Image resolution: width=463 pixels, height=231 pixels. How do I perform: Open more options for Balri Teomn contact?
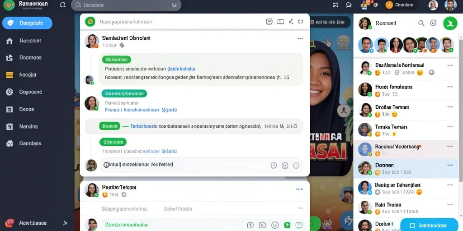pos(450,204)
